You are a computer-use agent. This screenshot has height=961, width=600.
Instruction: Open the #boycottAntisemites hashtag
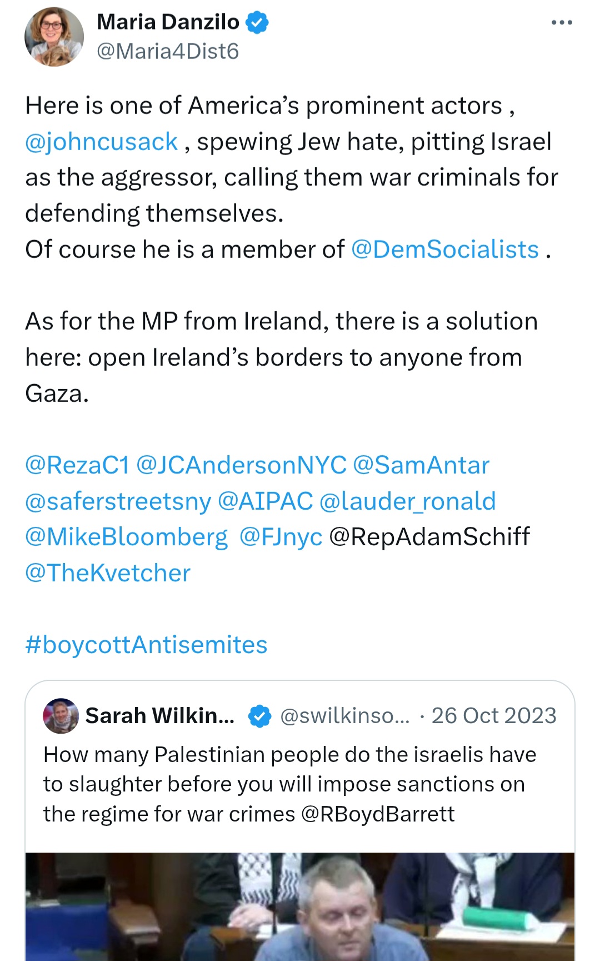pyautogui.click(x=146, y=645)
